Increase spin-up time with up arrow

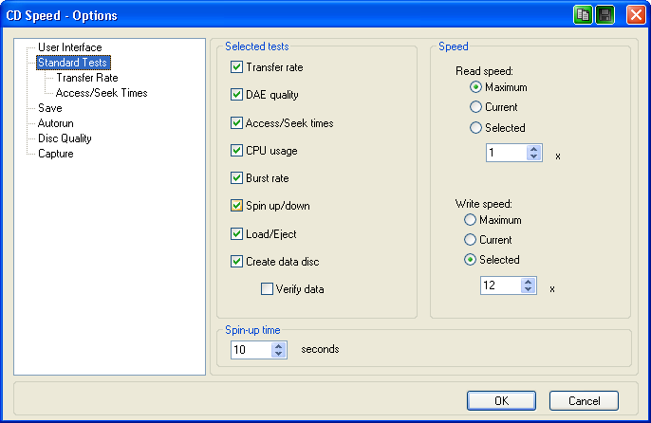(x=278, y=345)
